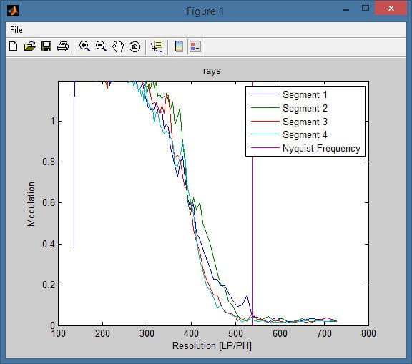Select the plot title 'rays'
This screenshot has height=364, width=412.
[212, 71]
